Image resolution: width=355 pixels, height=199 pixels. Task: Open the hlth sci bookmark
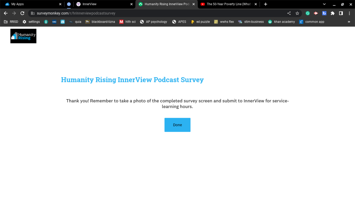click(x=128, y=22)
